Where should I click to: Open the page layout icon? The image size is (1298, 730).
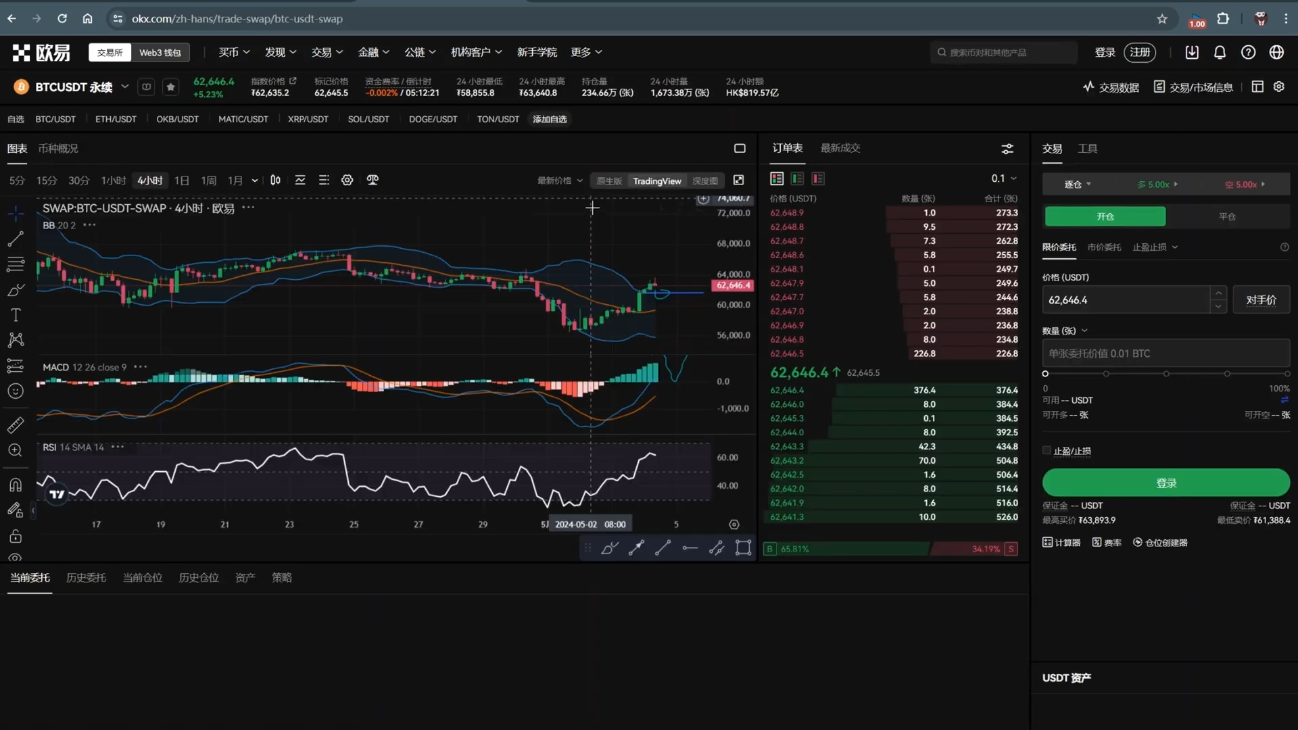pyautogui.click(x=1257, y=87)
